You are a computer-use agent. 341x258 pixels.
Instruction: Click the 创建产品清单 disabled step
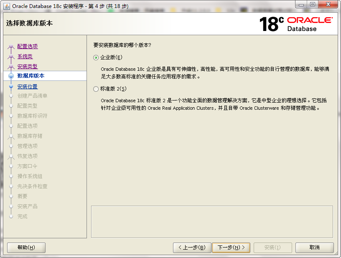pyautogui.click(x=32, y=96)
